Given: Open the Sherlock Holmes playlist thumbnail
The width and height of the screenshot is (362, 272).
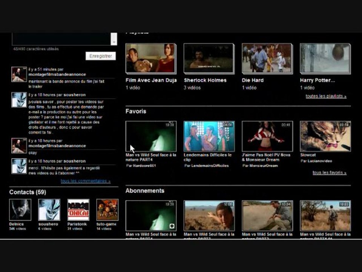Looking at the screenshot, I should click(209, 59).
